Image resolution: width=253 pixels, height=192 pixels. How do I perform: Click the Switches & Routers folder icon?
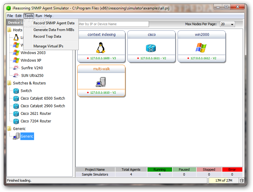(x=9, y=83)
